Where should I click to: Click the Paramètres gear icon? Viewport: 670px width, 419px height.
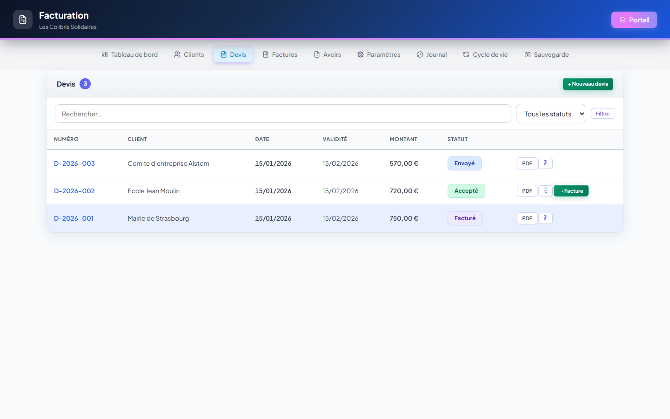coord(361,54)
